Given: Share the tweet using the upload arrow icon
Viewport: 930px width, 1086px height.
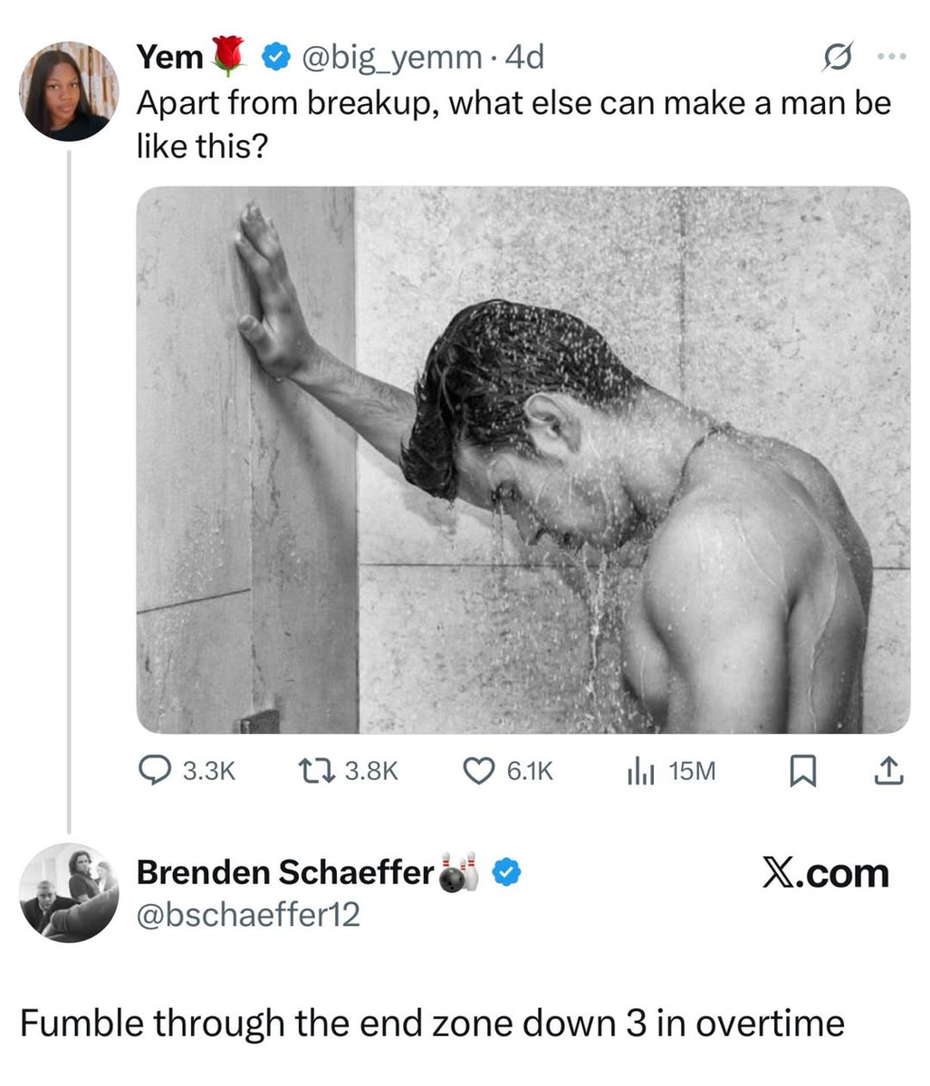Looking at the screenshot, I should point(887,770).
